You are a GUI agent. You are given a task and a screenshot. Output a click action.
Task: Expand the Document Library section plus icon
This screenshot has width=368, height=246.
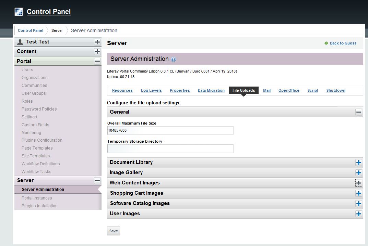(x=358, y=163)
